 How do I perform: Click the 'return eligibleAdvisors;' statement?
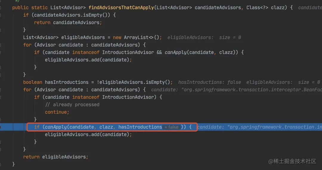pos(56,157)
